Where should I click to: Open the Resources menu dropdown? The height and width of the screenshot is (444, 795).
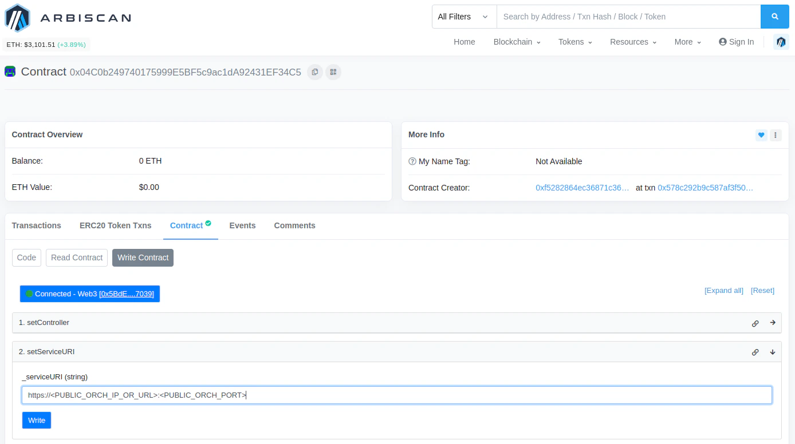click(633, 42)
